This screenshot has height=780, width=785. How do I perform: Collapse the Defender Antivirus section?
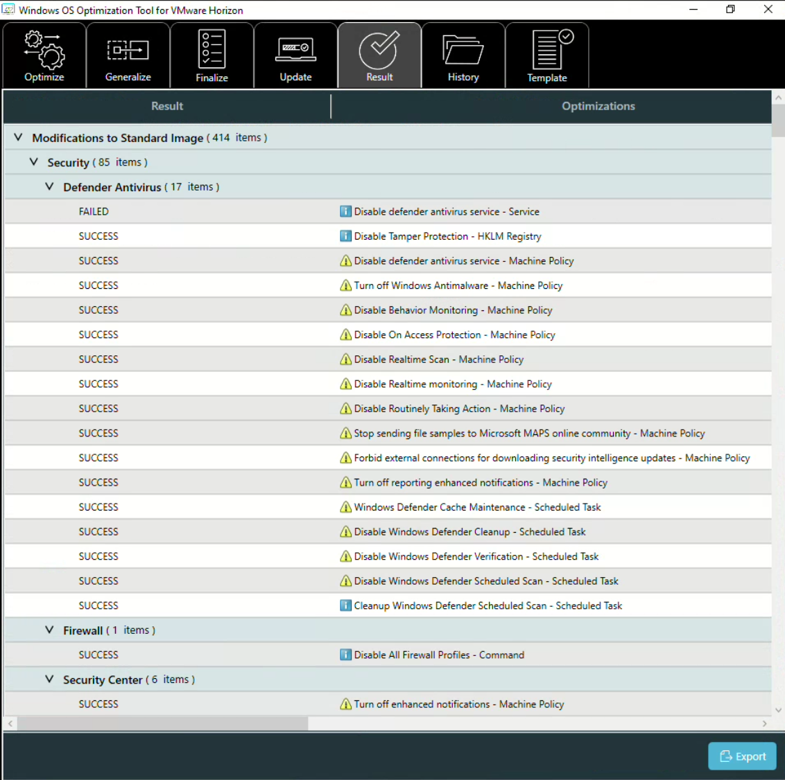click(49, 187)
